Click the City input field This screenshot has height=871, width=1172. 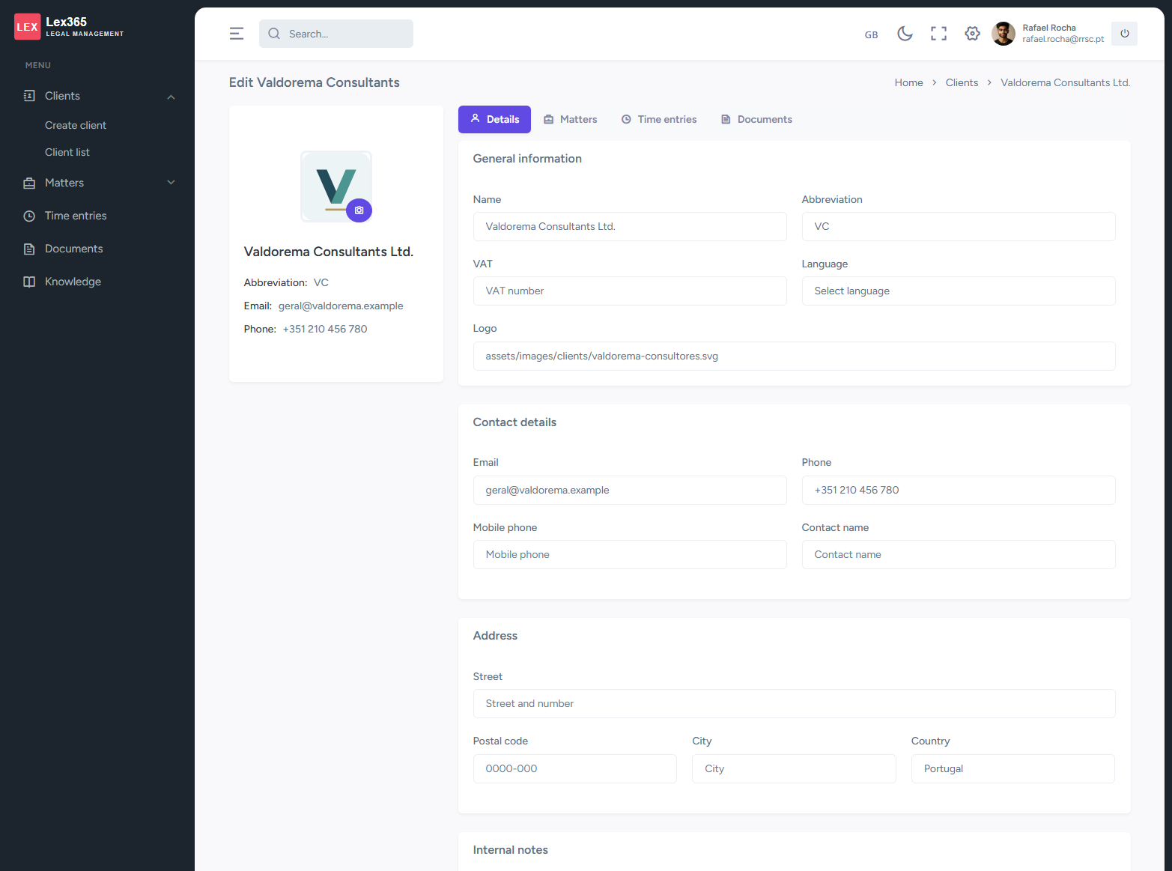pyautogui.click(x=794, y=769)
